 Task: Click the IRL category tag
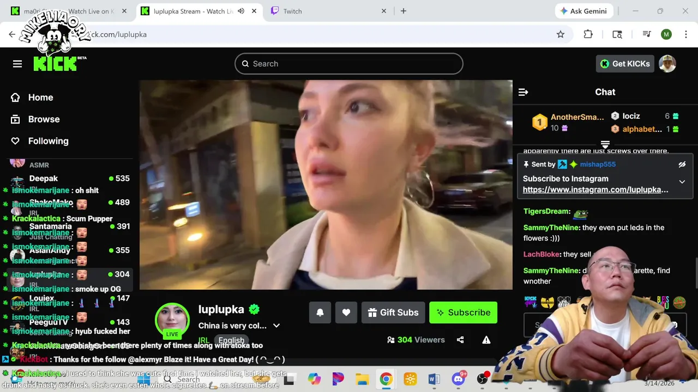coord(203,340)
